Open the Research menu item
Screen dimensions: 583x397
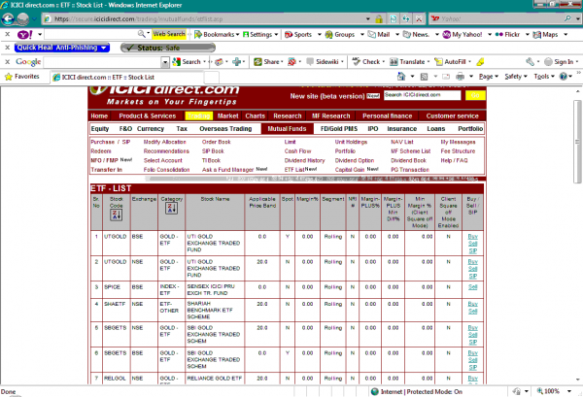pyautogui.click(x=288, y=116)
